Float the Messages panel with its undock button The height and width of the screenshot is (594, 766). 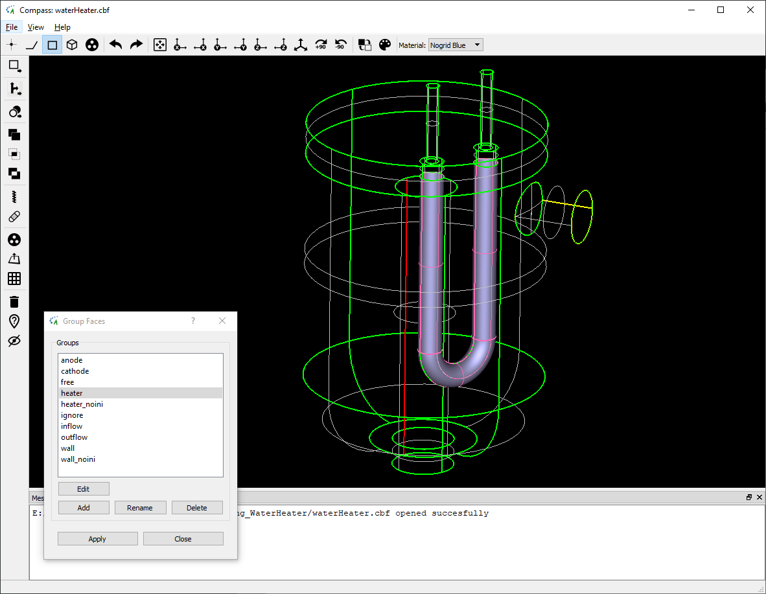pyautogui.click(x=749, y=497)
